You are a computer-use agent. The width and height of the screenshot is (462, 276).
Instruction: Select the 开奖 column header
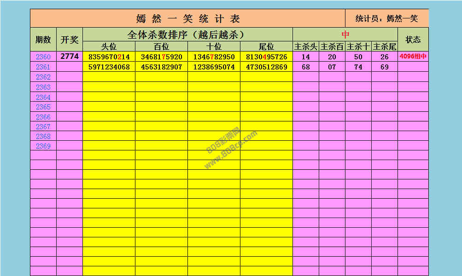click(70, 40)
